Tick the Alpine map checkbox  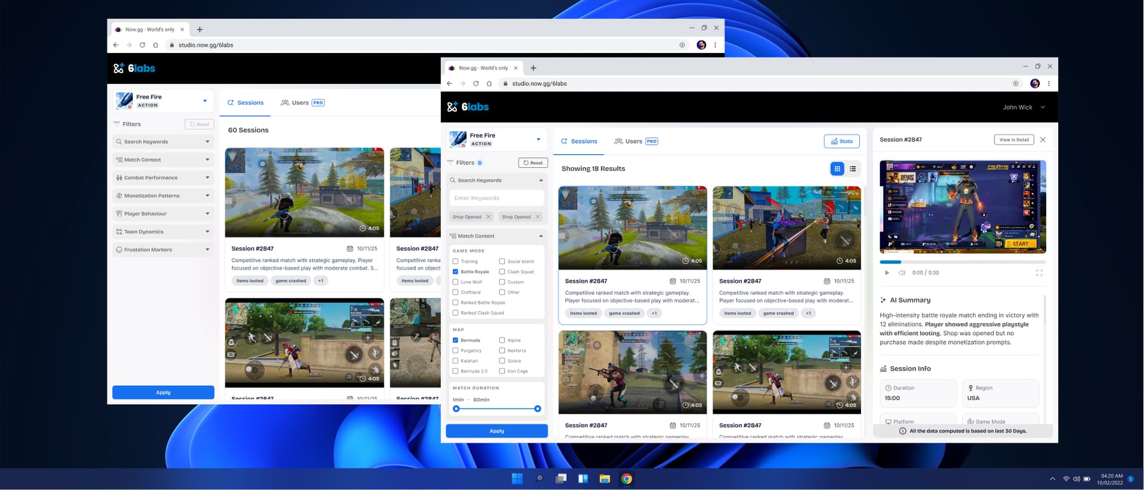coord(502,341)
